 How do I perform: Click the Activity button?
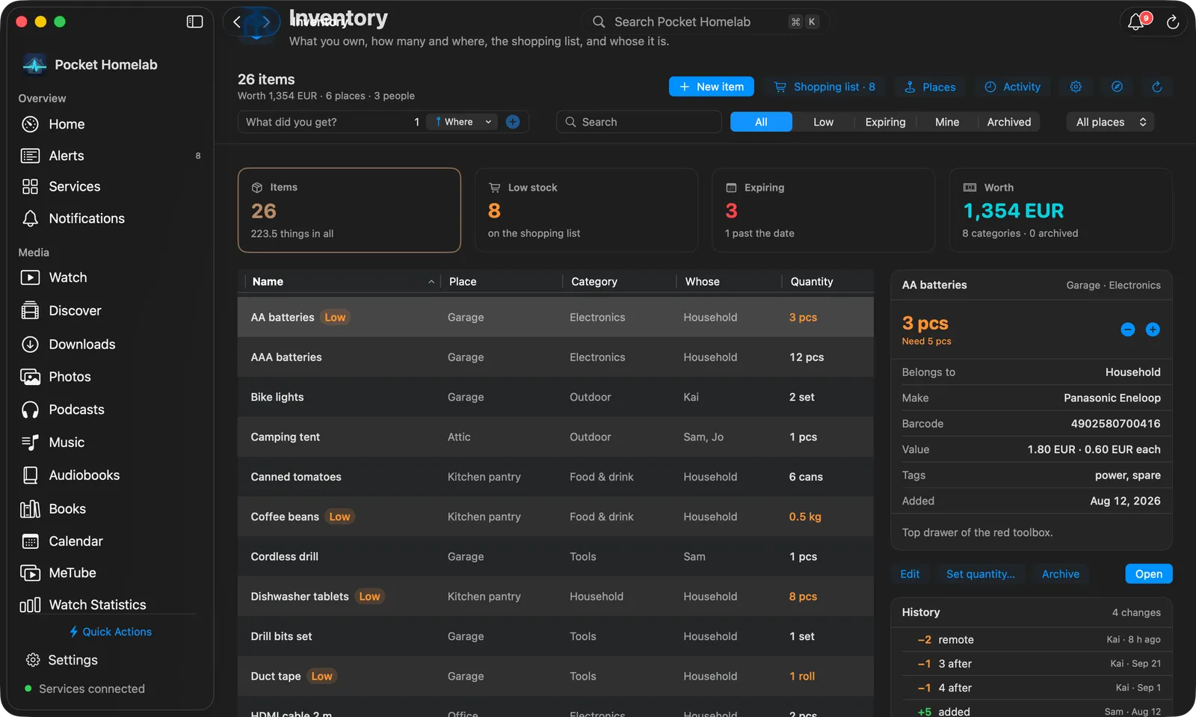(x=1012, y=87)
